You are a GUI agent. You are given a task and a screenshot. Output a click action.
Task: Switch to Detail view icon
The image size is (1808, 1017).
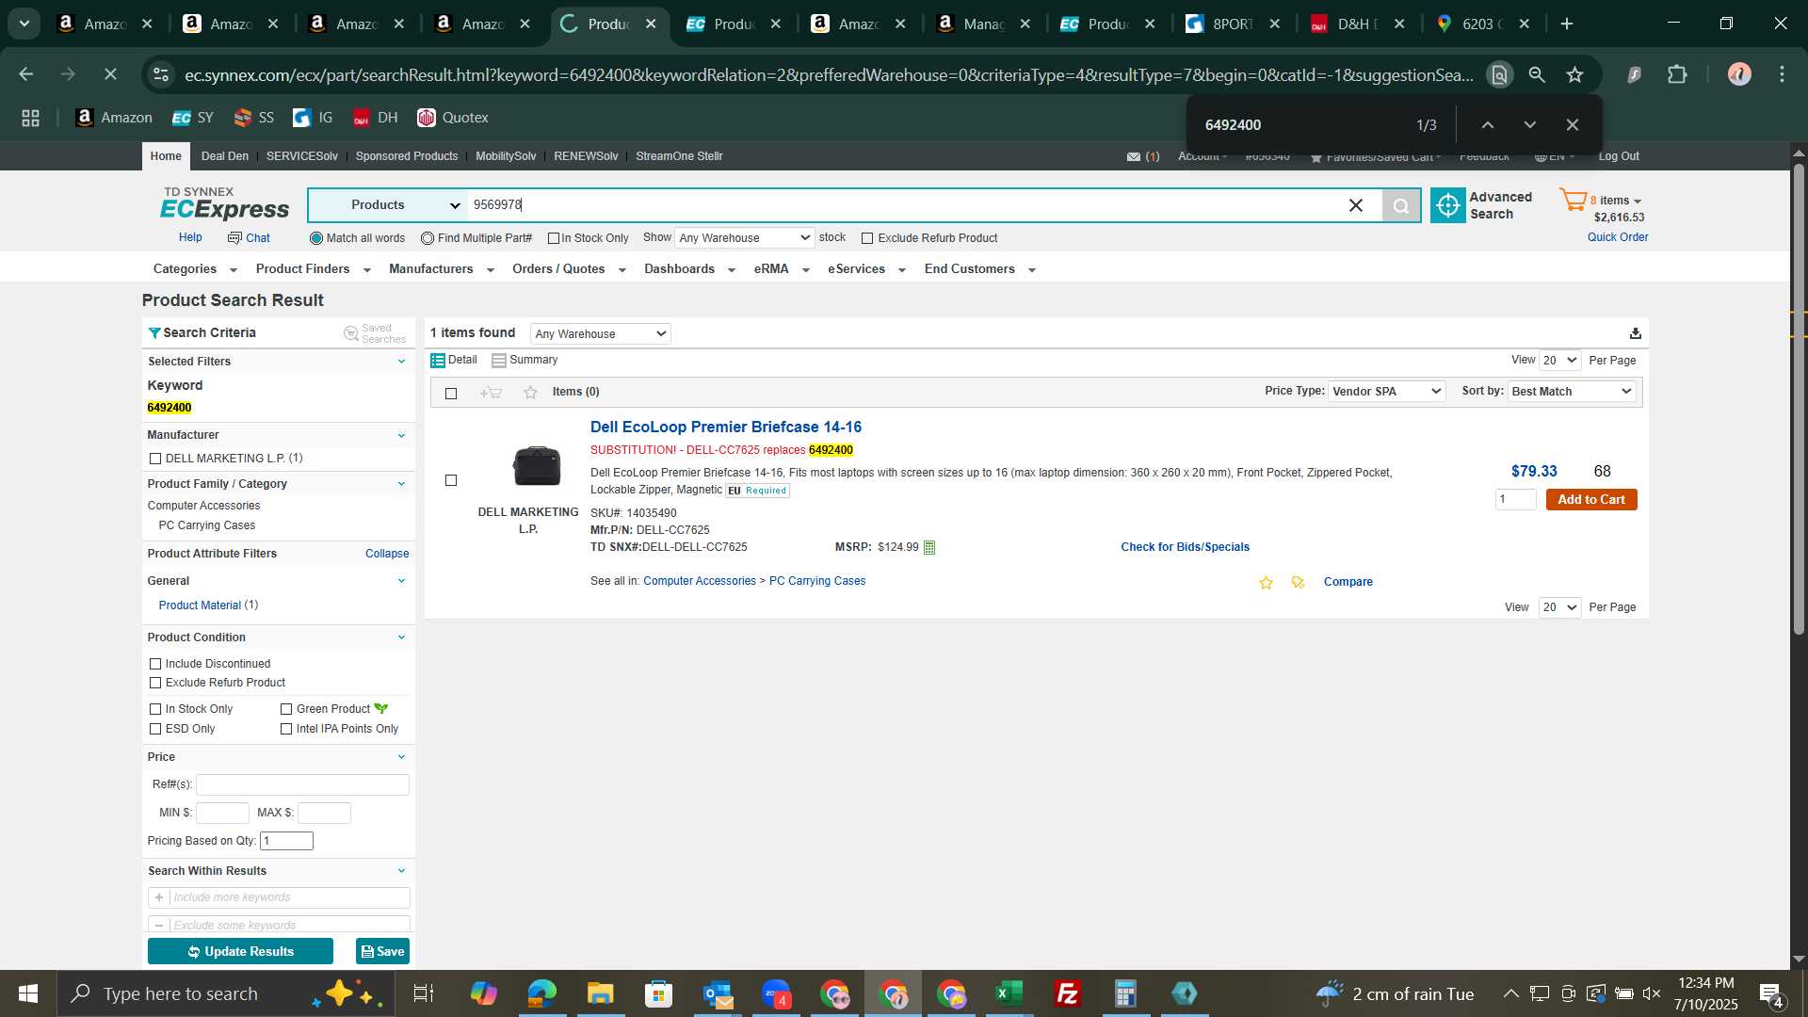click(x=438, y=361)
